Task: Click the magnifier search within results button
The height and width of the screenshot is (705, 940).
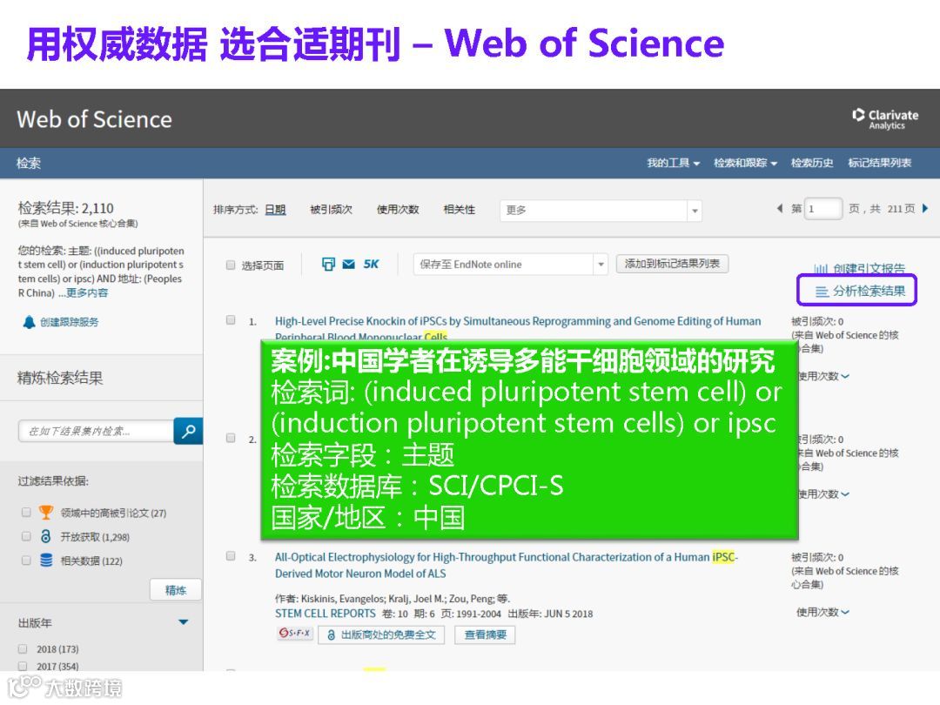Action: pyautogui.click(x=188, y=431)
